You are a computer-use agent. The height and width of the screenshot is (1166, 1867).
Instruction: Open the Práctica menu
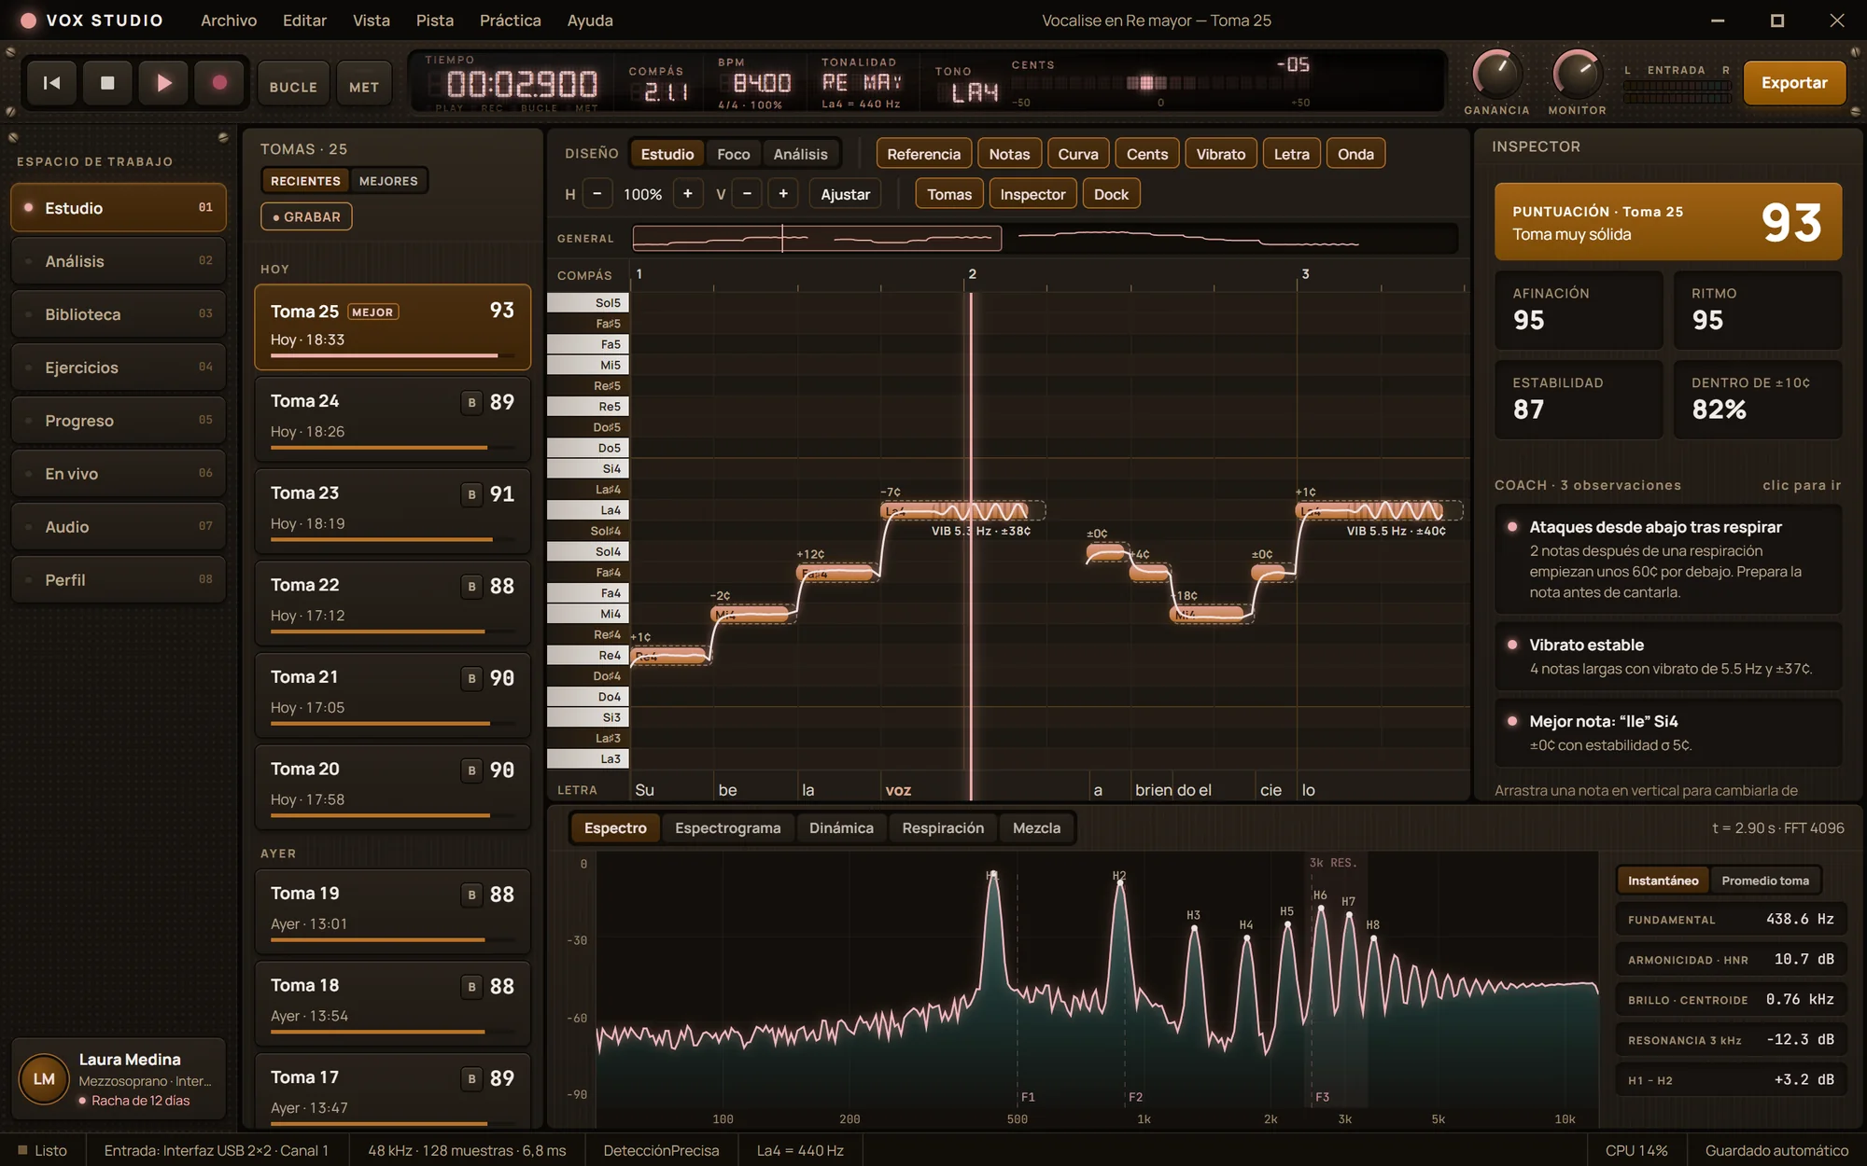click(x=510, y=21)
